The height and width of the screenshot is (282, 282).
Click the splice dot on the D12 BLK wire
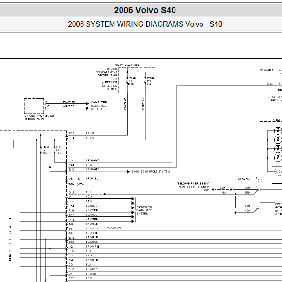(x=105, y=194)
